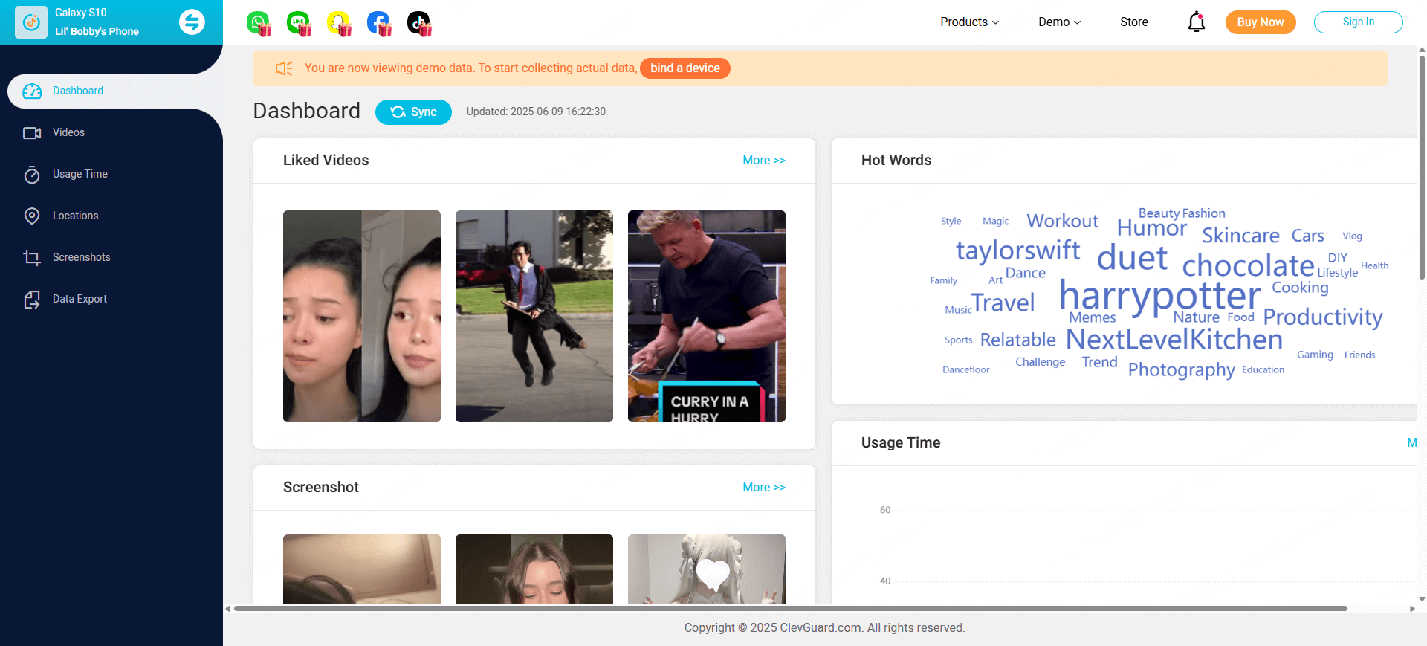Click the TikTok device avatar icon
The height and width of the screenshot is (646, 1427).
pos(31,22)
